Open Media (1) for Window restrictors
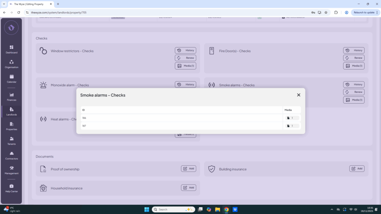Image resolution: width=381 pixels, height=214 pixels. [186, 66]
